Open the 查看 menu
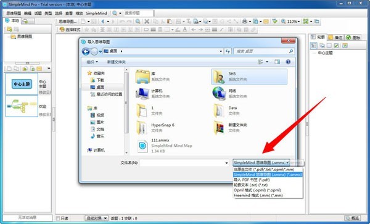The height and width of the screenshot is (224, 370). click(x=68, y=13)
